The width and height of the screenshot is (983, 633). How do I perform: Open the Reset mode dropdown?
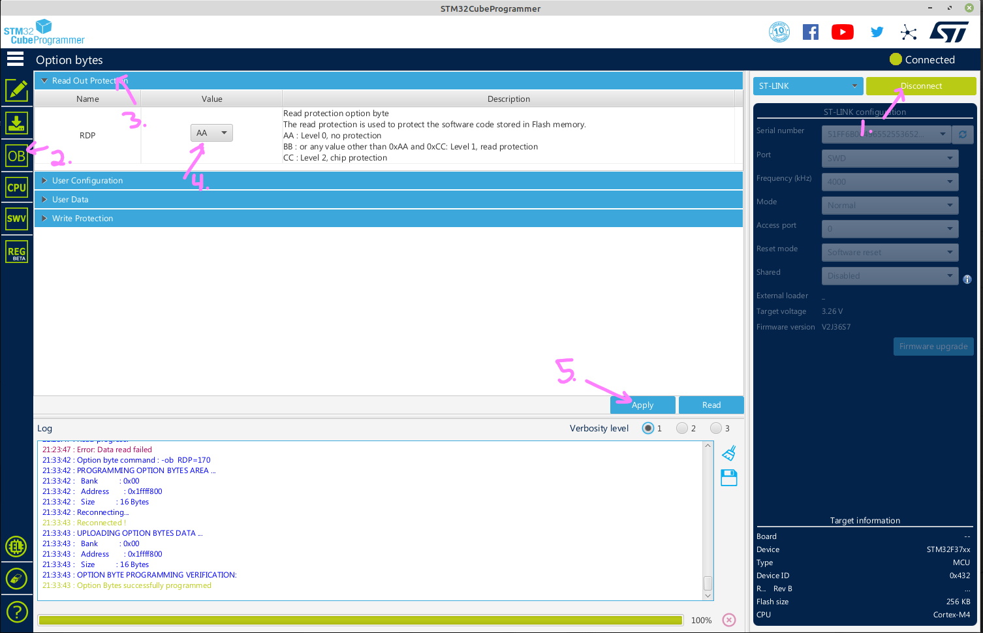[x=890, y=252]
